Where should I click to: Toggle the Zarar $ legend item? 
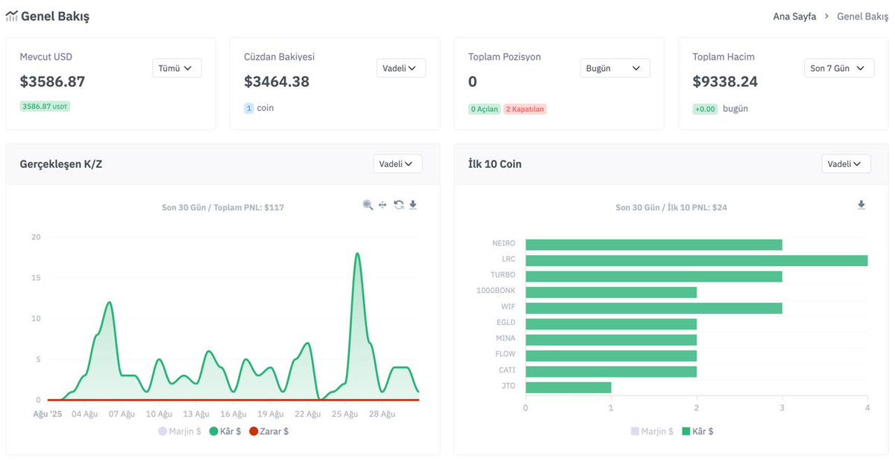(268, 431)
